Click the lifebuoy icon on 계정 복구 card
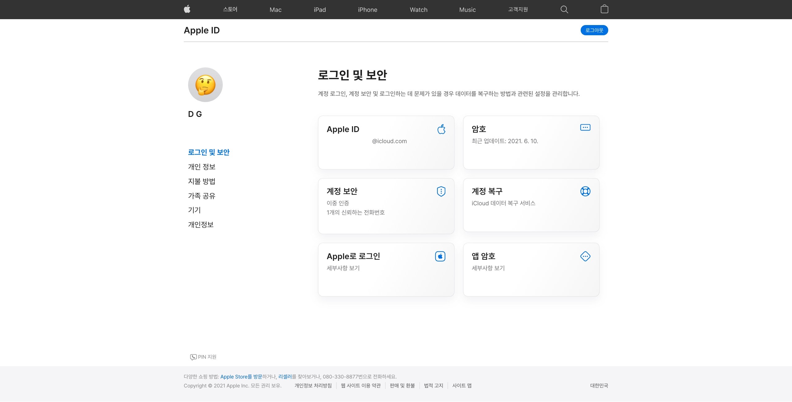792x402 pixels. tap(585, 191)
